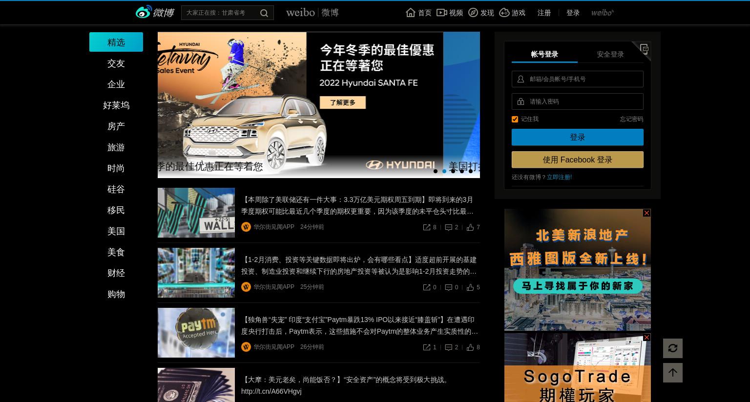Click the Weibo logo in the header
Image resolution: width=750 pixels, height=402 pixels.
155,12
